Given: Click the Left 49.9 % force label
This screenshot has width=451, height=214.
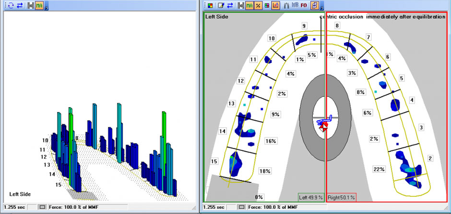Looking at the screenshot, I should point(311,197).
